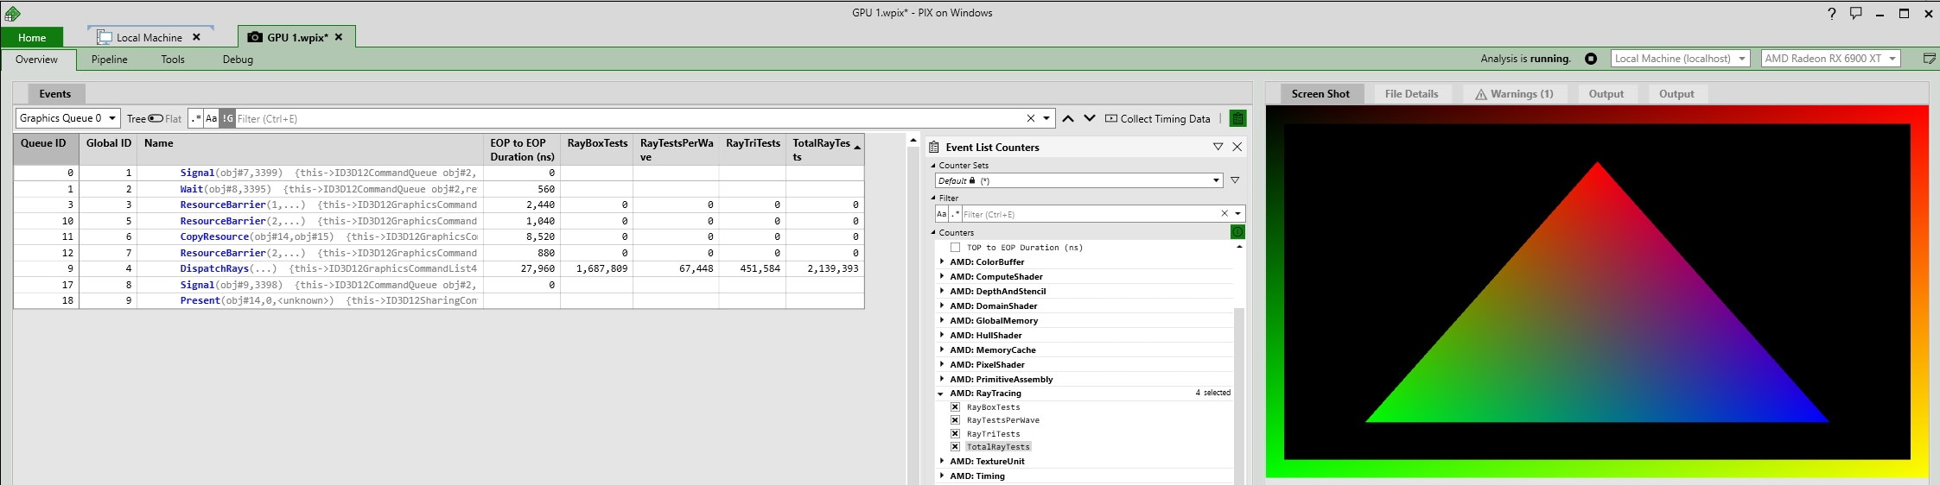Stop the running analysis
The height and width of the screenshot is (485, 1940).
(x=1591, y=59)
